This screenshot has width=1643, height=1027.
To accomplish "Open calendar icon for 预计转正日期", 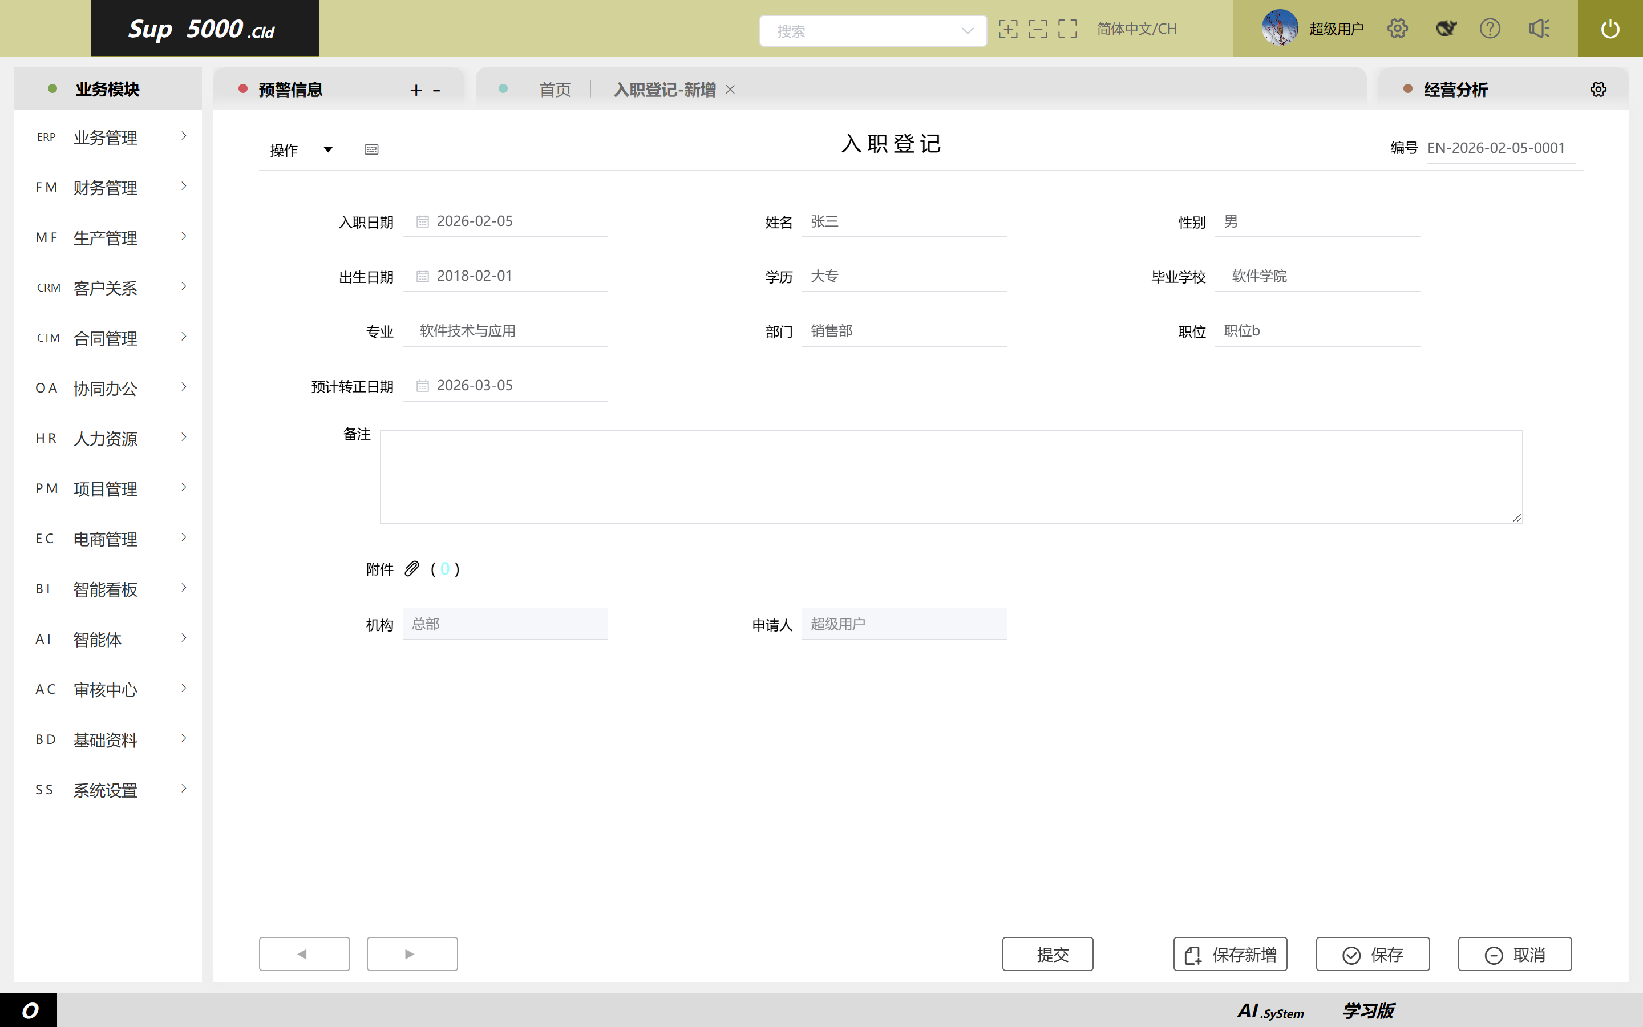I will (x=422, y=386).
